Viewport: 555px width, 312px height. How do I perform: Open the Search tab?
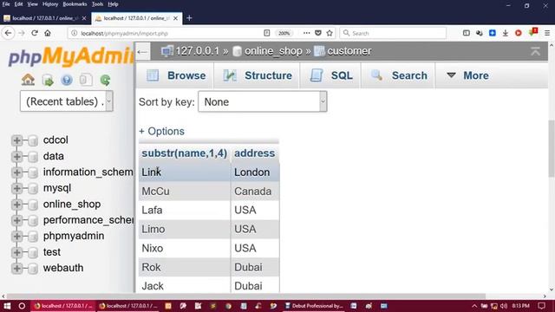398,75
